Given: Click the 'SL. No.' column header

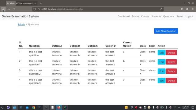Looking at the screenshot, I should [21, 44].
